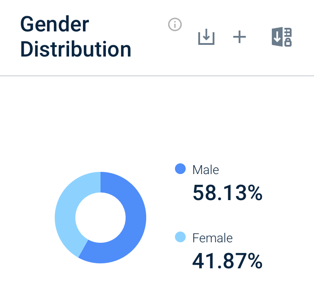The image size is (314, 306).
Task: Click the Male legend label
Action: tap(205, 170)
